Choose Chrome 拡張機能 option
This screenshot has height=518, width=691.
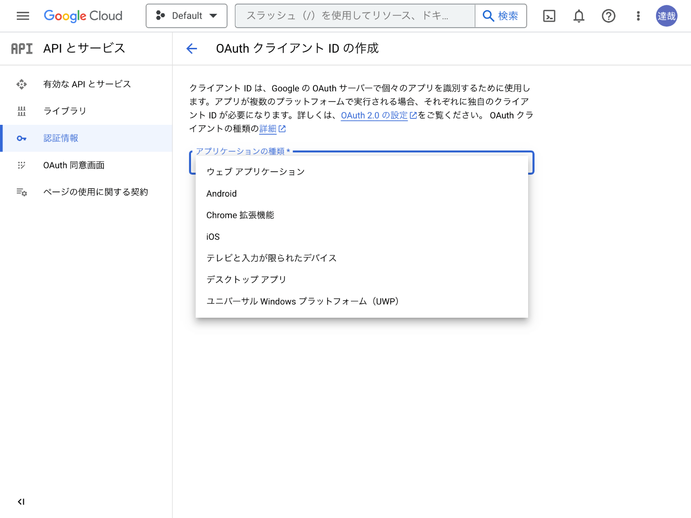[x=362, y=215]
